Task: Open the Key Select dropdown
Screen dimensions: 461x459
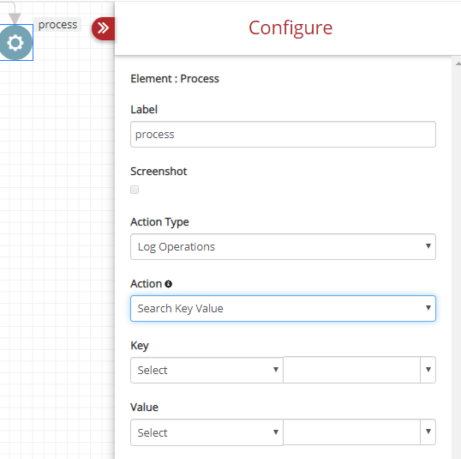Action: (207, 370)
